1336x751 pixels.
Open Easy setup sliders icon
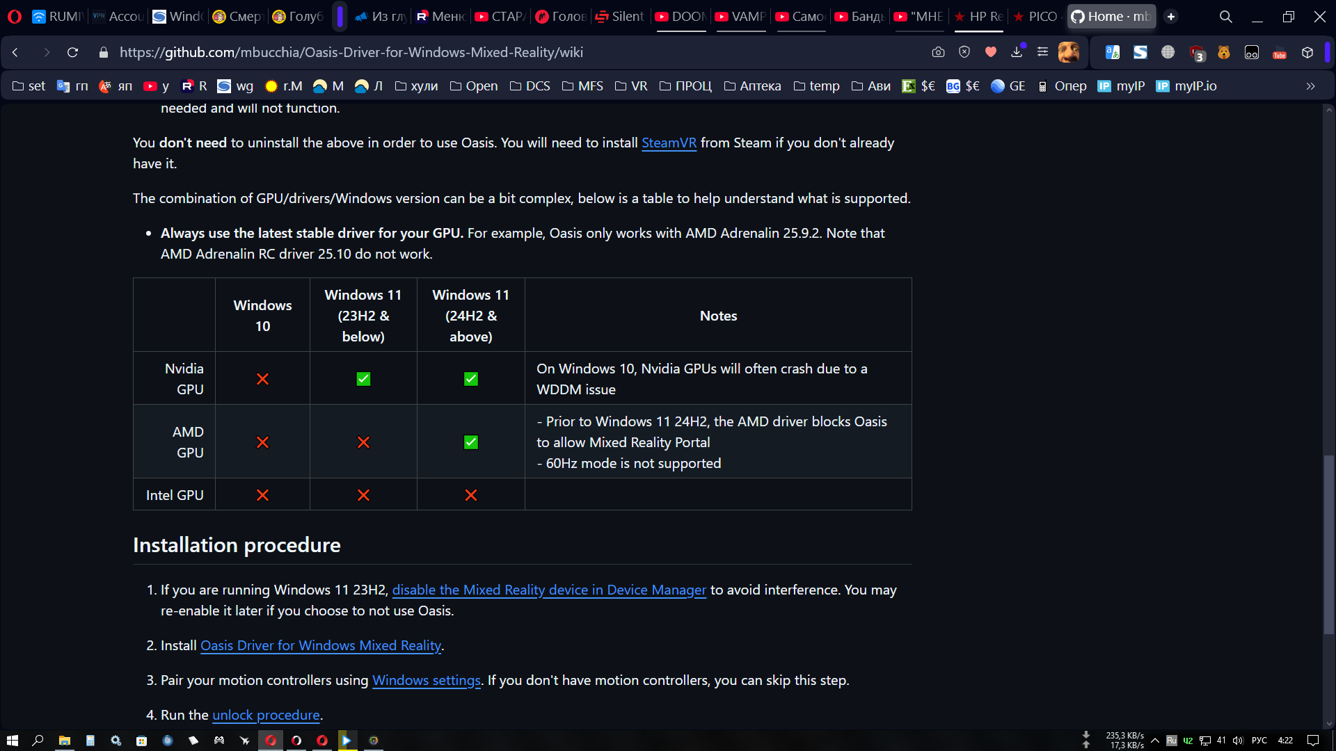(1042, 52)
